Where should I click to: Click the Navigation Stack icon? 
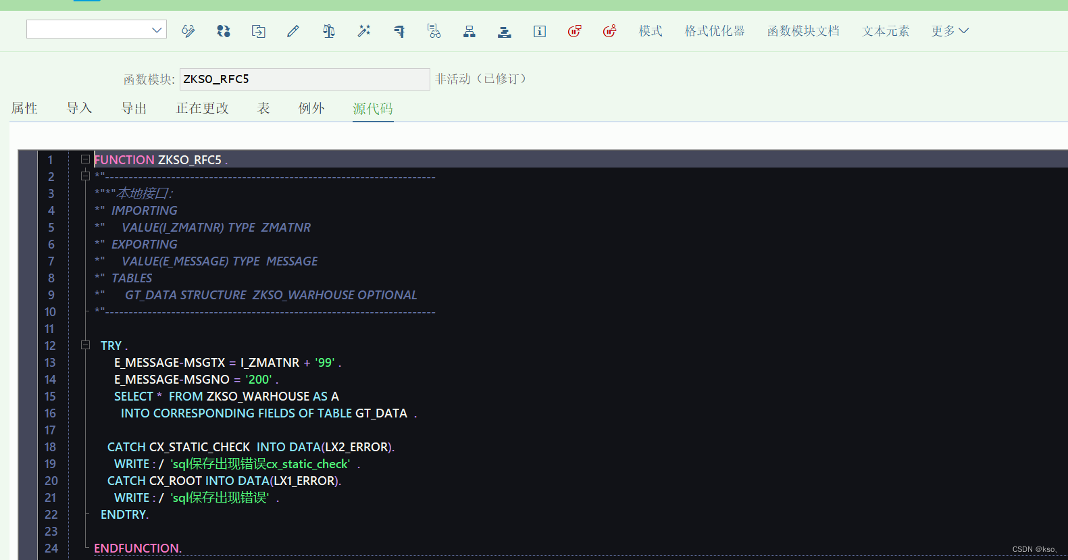505,31
